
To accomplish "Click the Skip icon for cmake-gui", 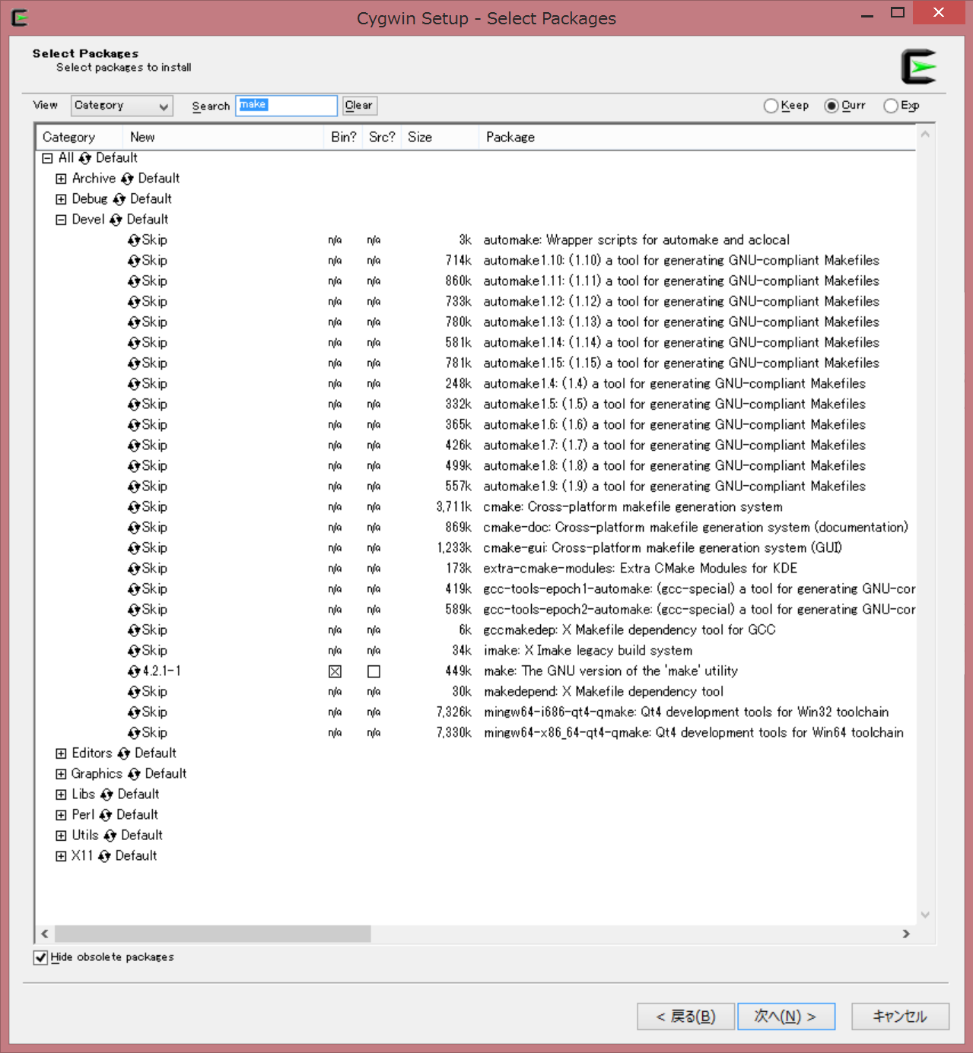I will [x=135, y=547].
